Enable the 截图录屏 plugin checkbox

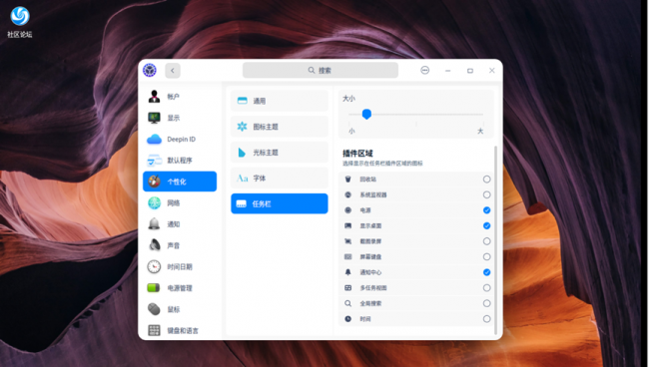[x=487, y=241]
